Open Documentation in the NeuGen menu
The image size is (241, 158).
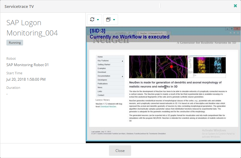coord(110,76)
